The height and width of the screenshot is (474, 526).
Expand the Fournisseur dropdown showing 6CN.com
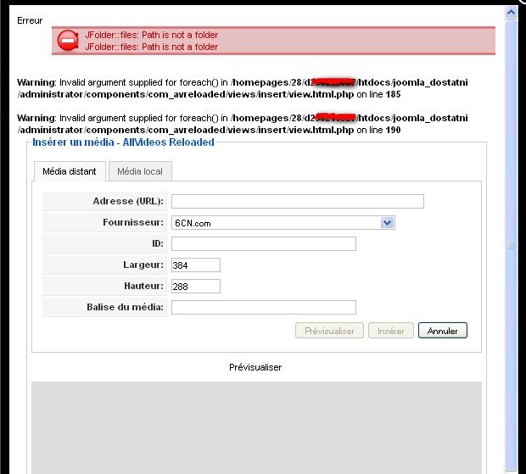[x=387, y=222]
